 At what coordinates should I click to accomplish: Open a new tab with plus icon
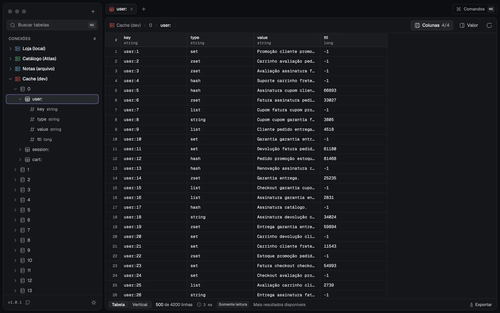pyautogui.click(x=144, y=9)
